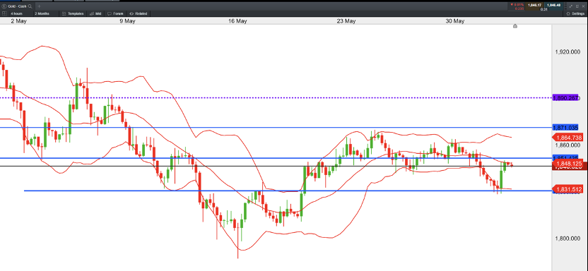The image size is (588, 271).
Task: Click the red 1,864.738 Bollinger label
Action: pyautogui.click(x=568, y=138)
